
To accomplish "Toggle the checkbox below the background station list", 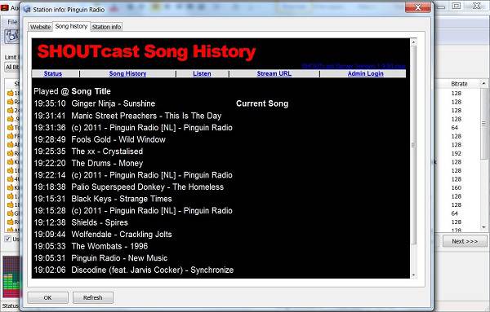I will pos(8,239).
